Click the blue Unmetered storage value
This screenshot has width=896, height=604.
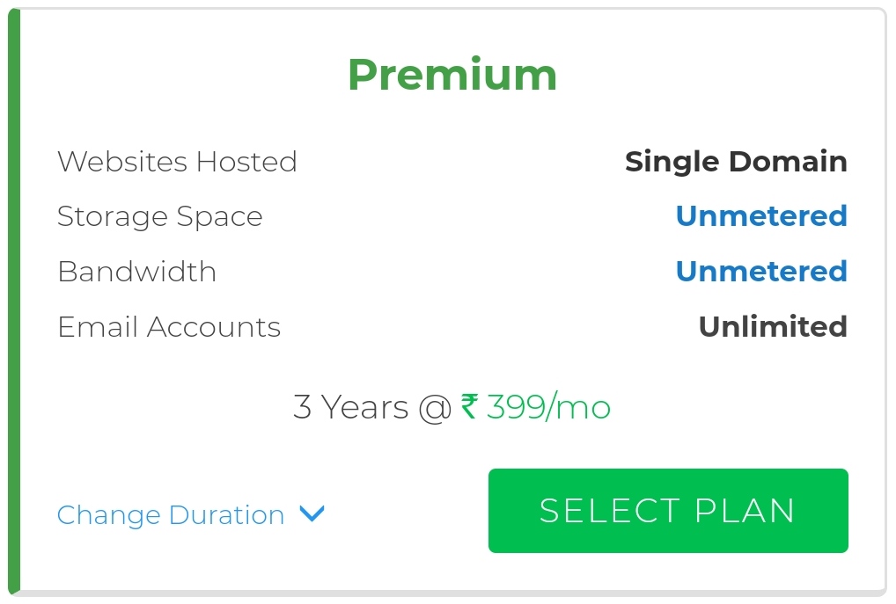761,215
